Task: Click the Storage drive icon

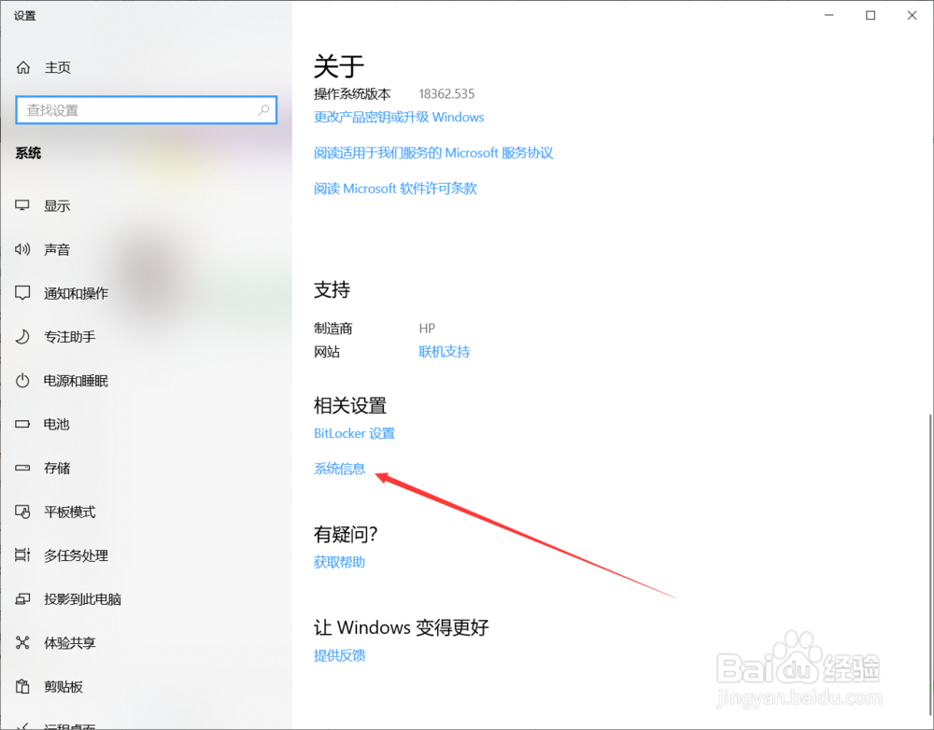Action: [22, 468]
